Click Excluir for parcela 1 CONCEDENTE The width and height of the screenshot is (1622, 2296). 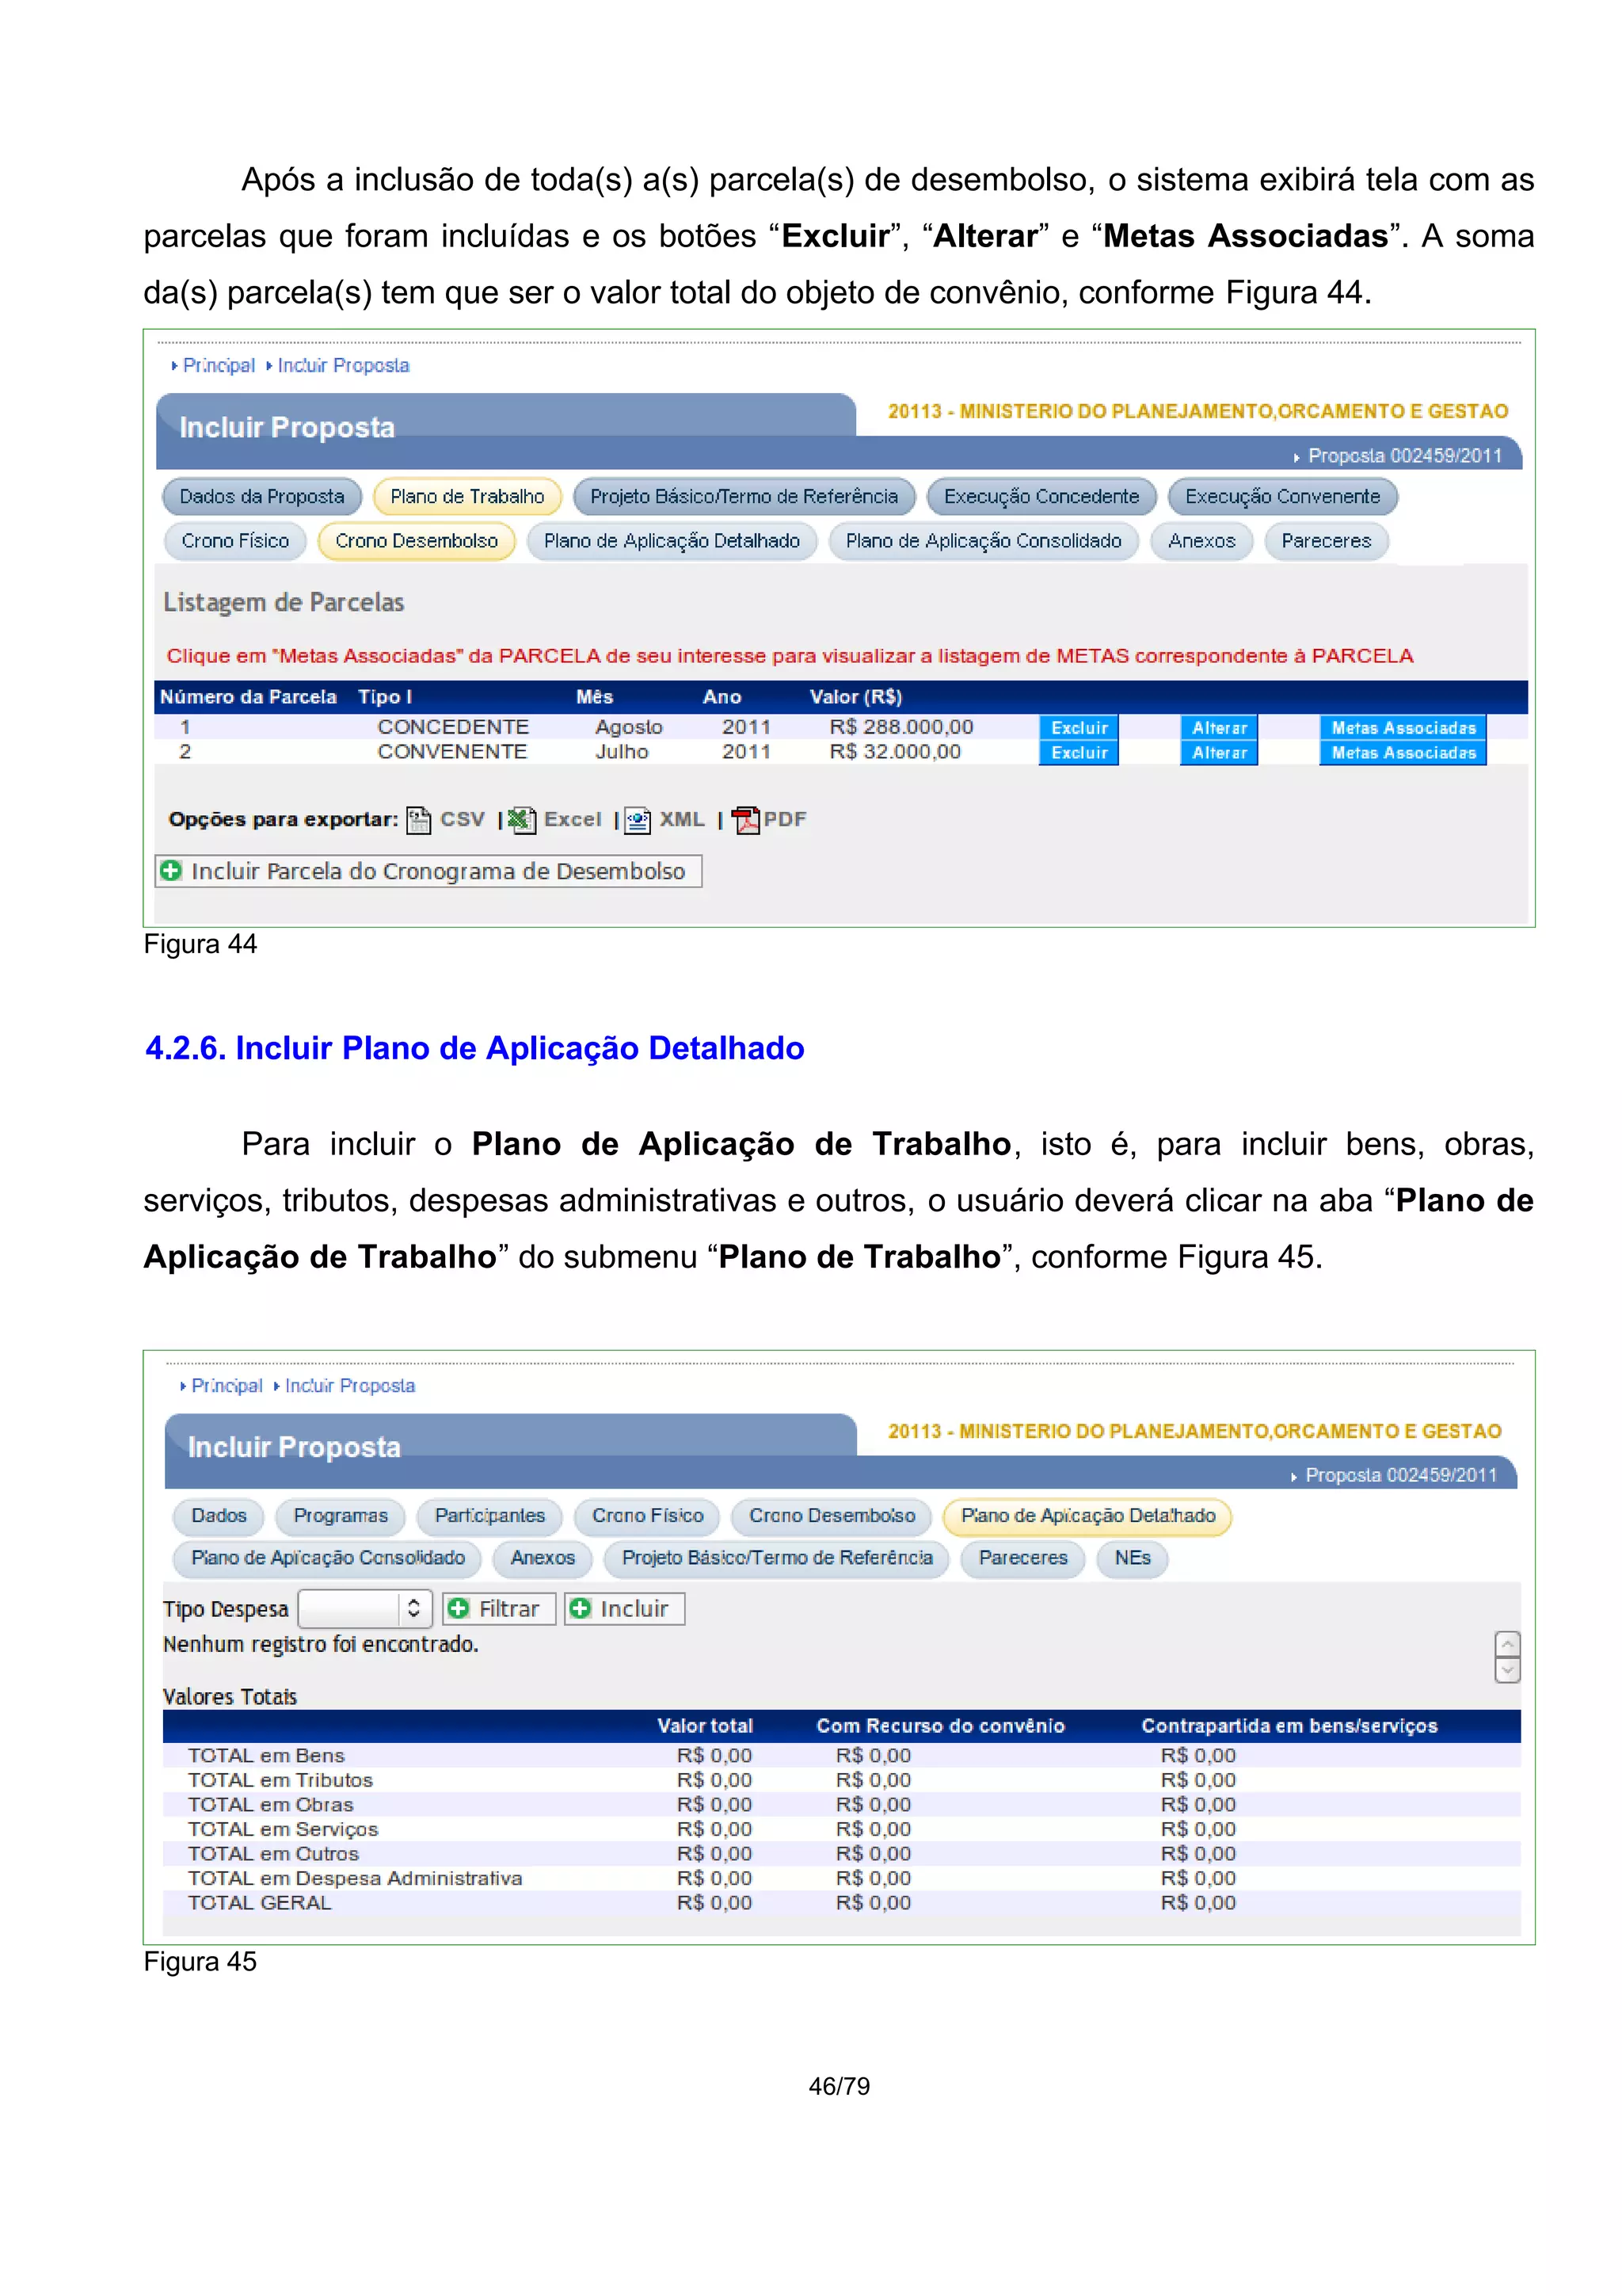1079,728
